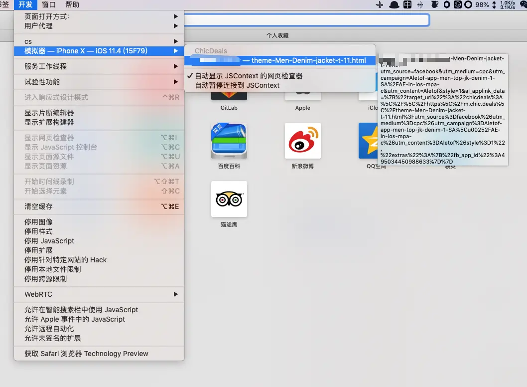Toggle 停用本地文件限制
The image size is (527, 387).
tap(99, 269)
